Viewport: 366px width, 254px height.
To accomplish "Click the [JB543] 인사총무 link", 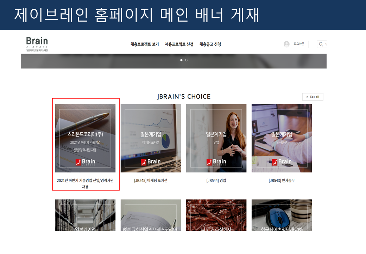I will point(282,181).
